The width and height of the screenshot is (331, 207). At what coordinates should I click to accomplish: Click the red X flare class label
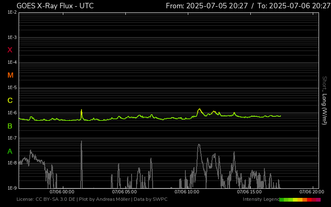point(10,50)
